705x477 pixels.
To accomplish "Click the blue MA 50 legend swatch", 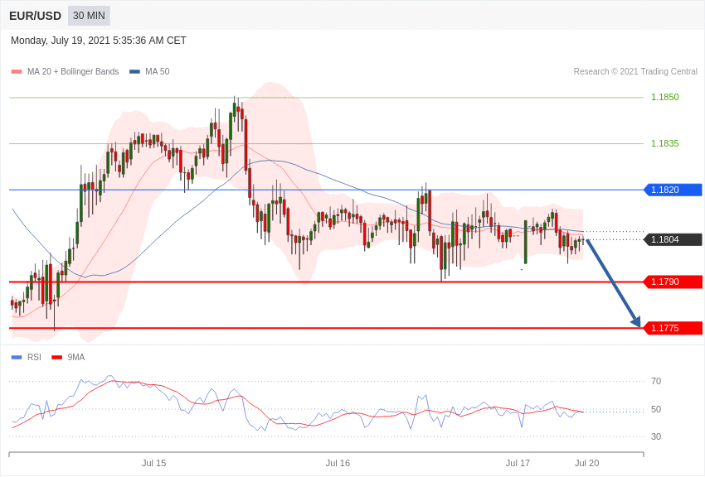I will (x=134, y=71).
